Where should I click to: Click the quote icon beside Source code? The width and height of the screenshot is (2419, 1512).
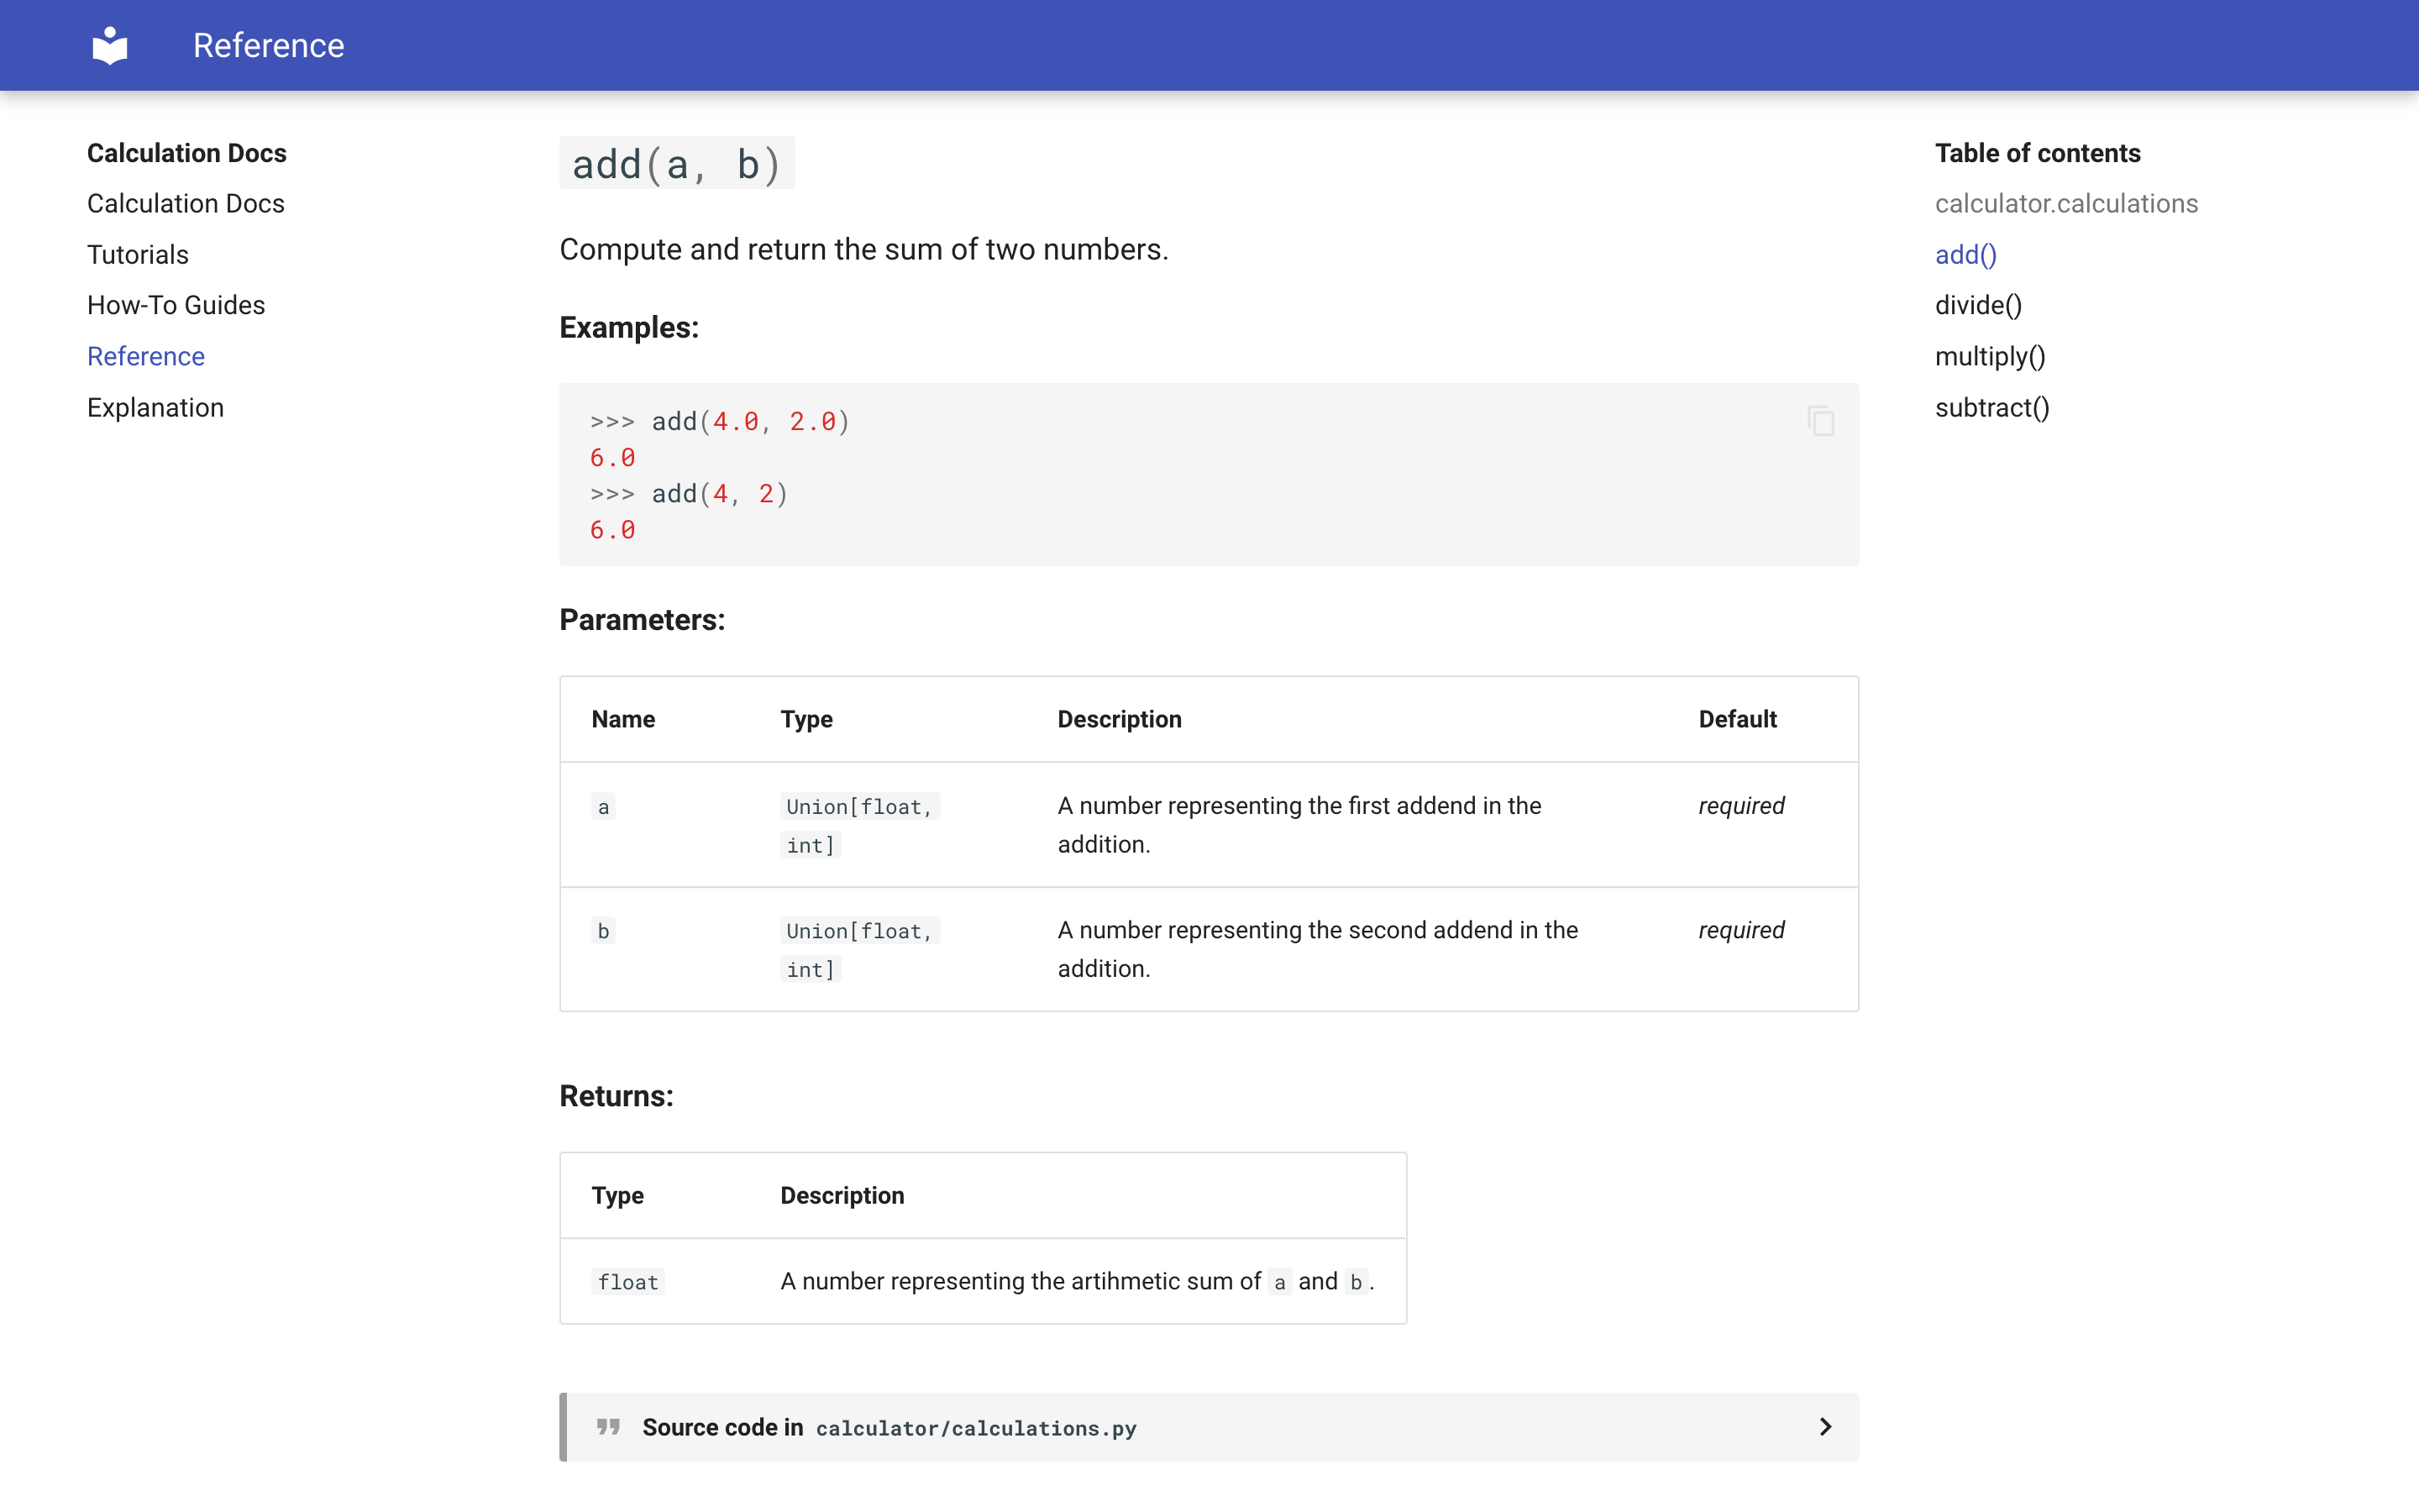pos(608,1427)
